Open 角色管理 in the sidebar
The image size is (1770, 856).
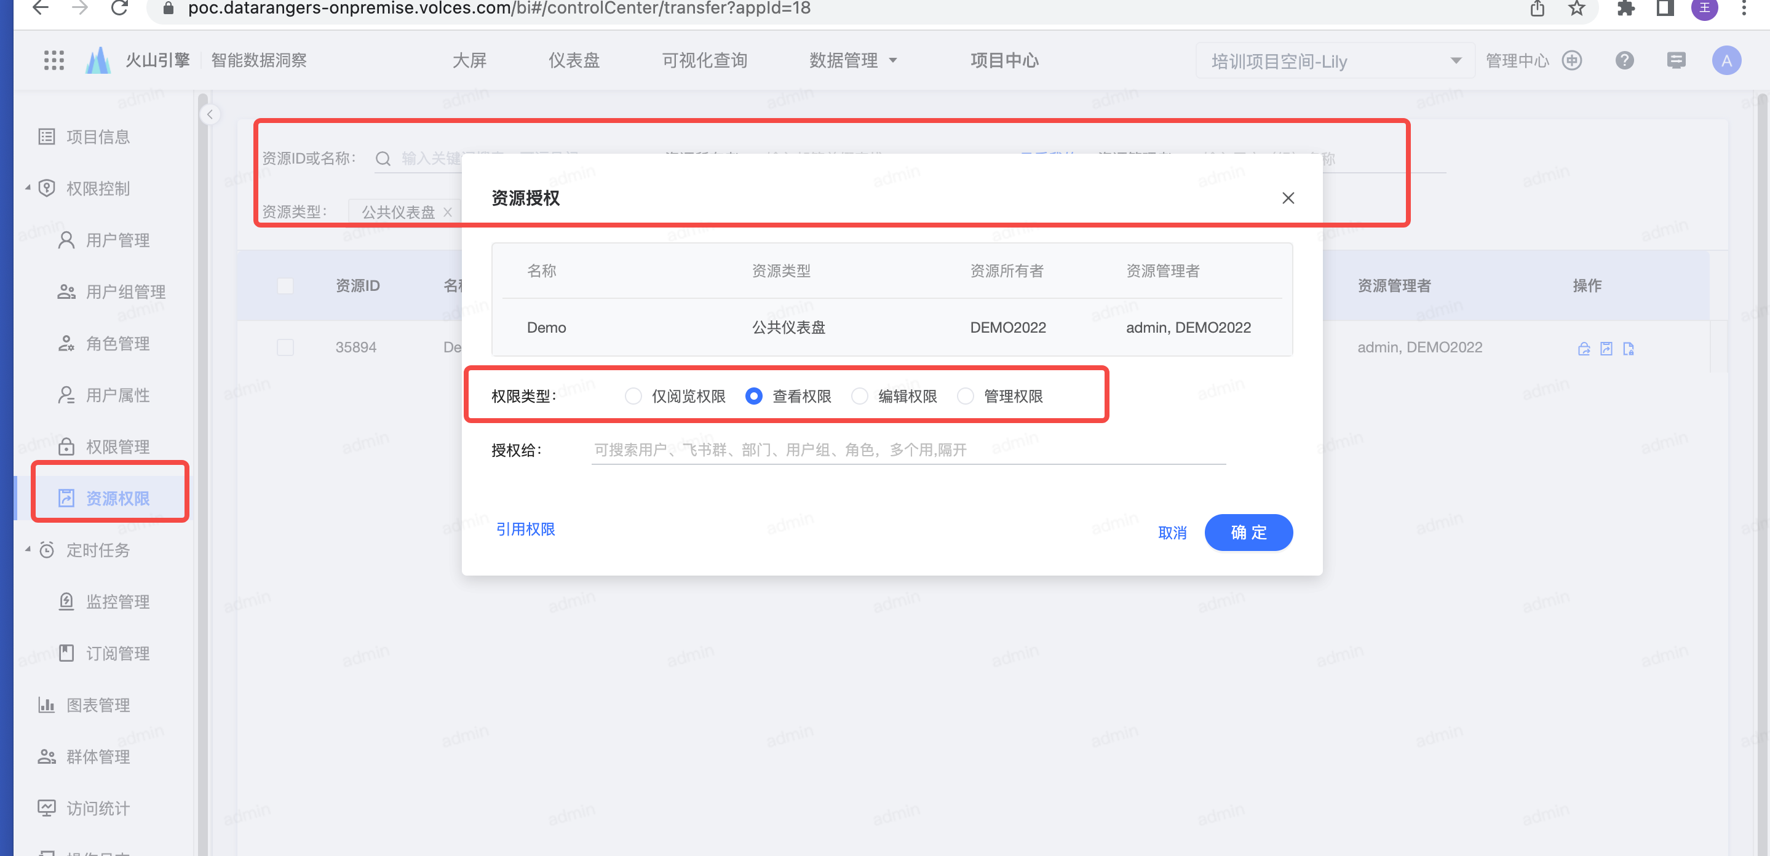103,344
